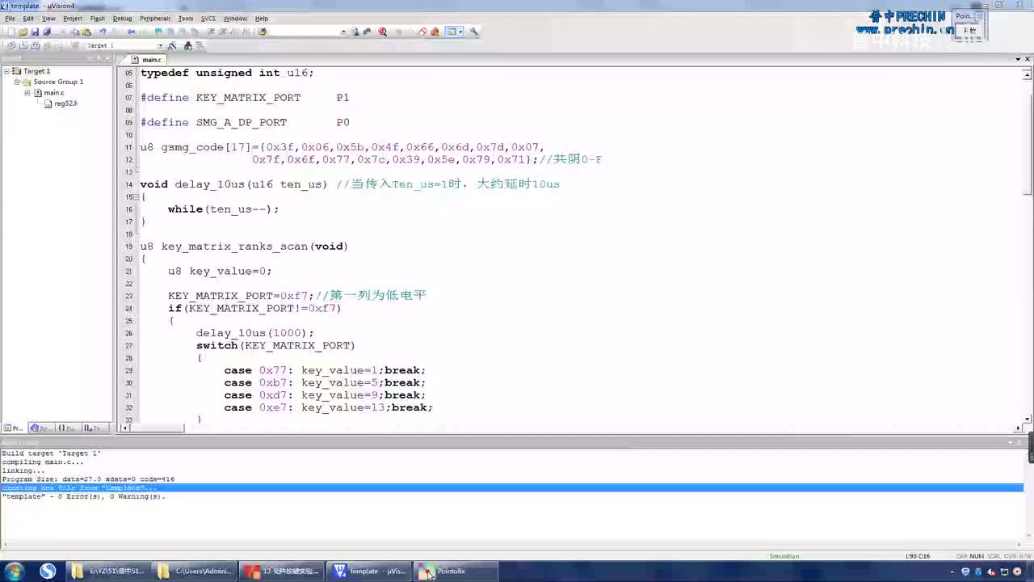The image size is (1034, 582).
Task: Open the Debug menu
Action: 122,18
